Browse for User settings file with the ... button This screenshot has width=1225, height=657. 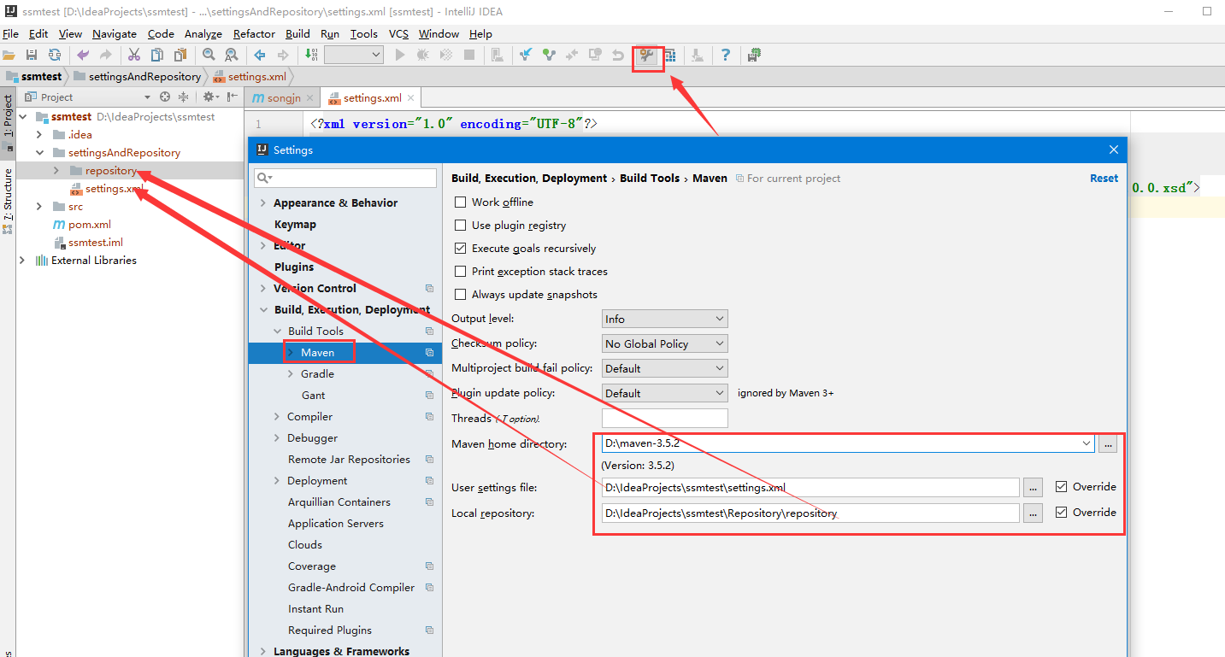tap(1034, 488)
